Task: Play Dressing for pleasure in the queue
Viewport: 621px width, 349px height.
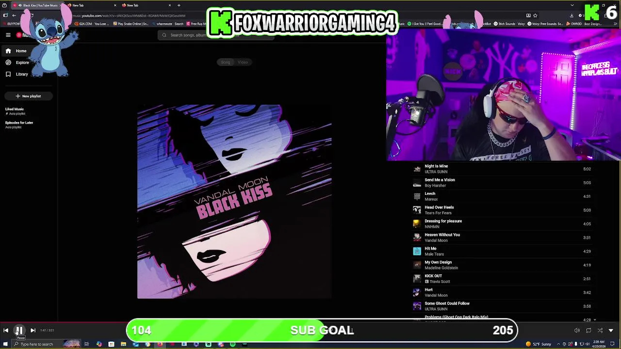Action: pos(502,224)
